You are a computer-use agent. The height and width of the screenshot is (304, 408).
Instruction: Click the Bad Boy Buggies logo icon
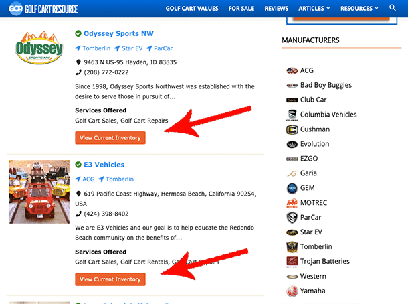pyautogui.click(x=292, y=86)
